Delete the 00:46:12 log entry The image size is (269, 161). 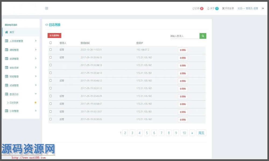coord(183,81)
